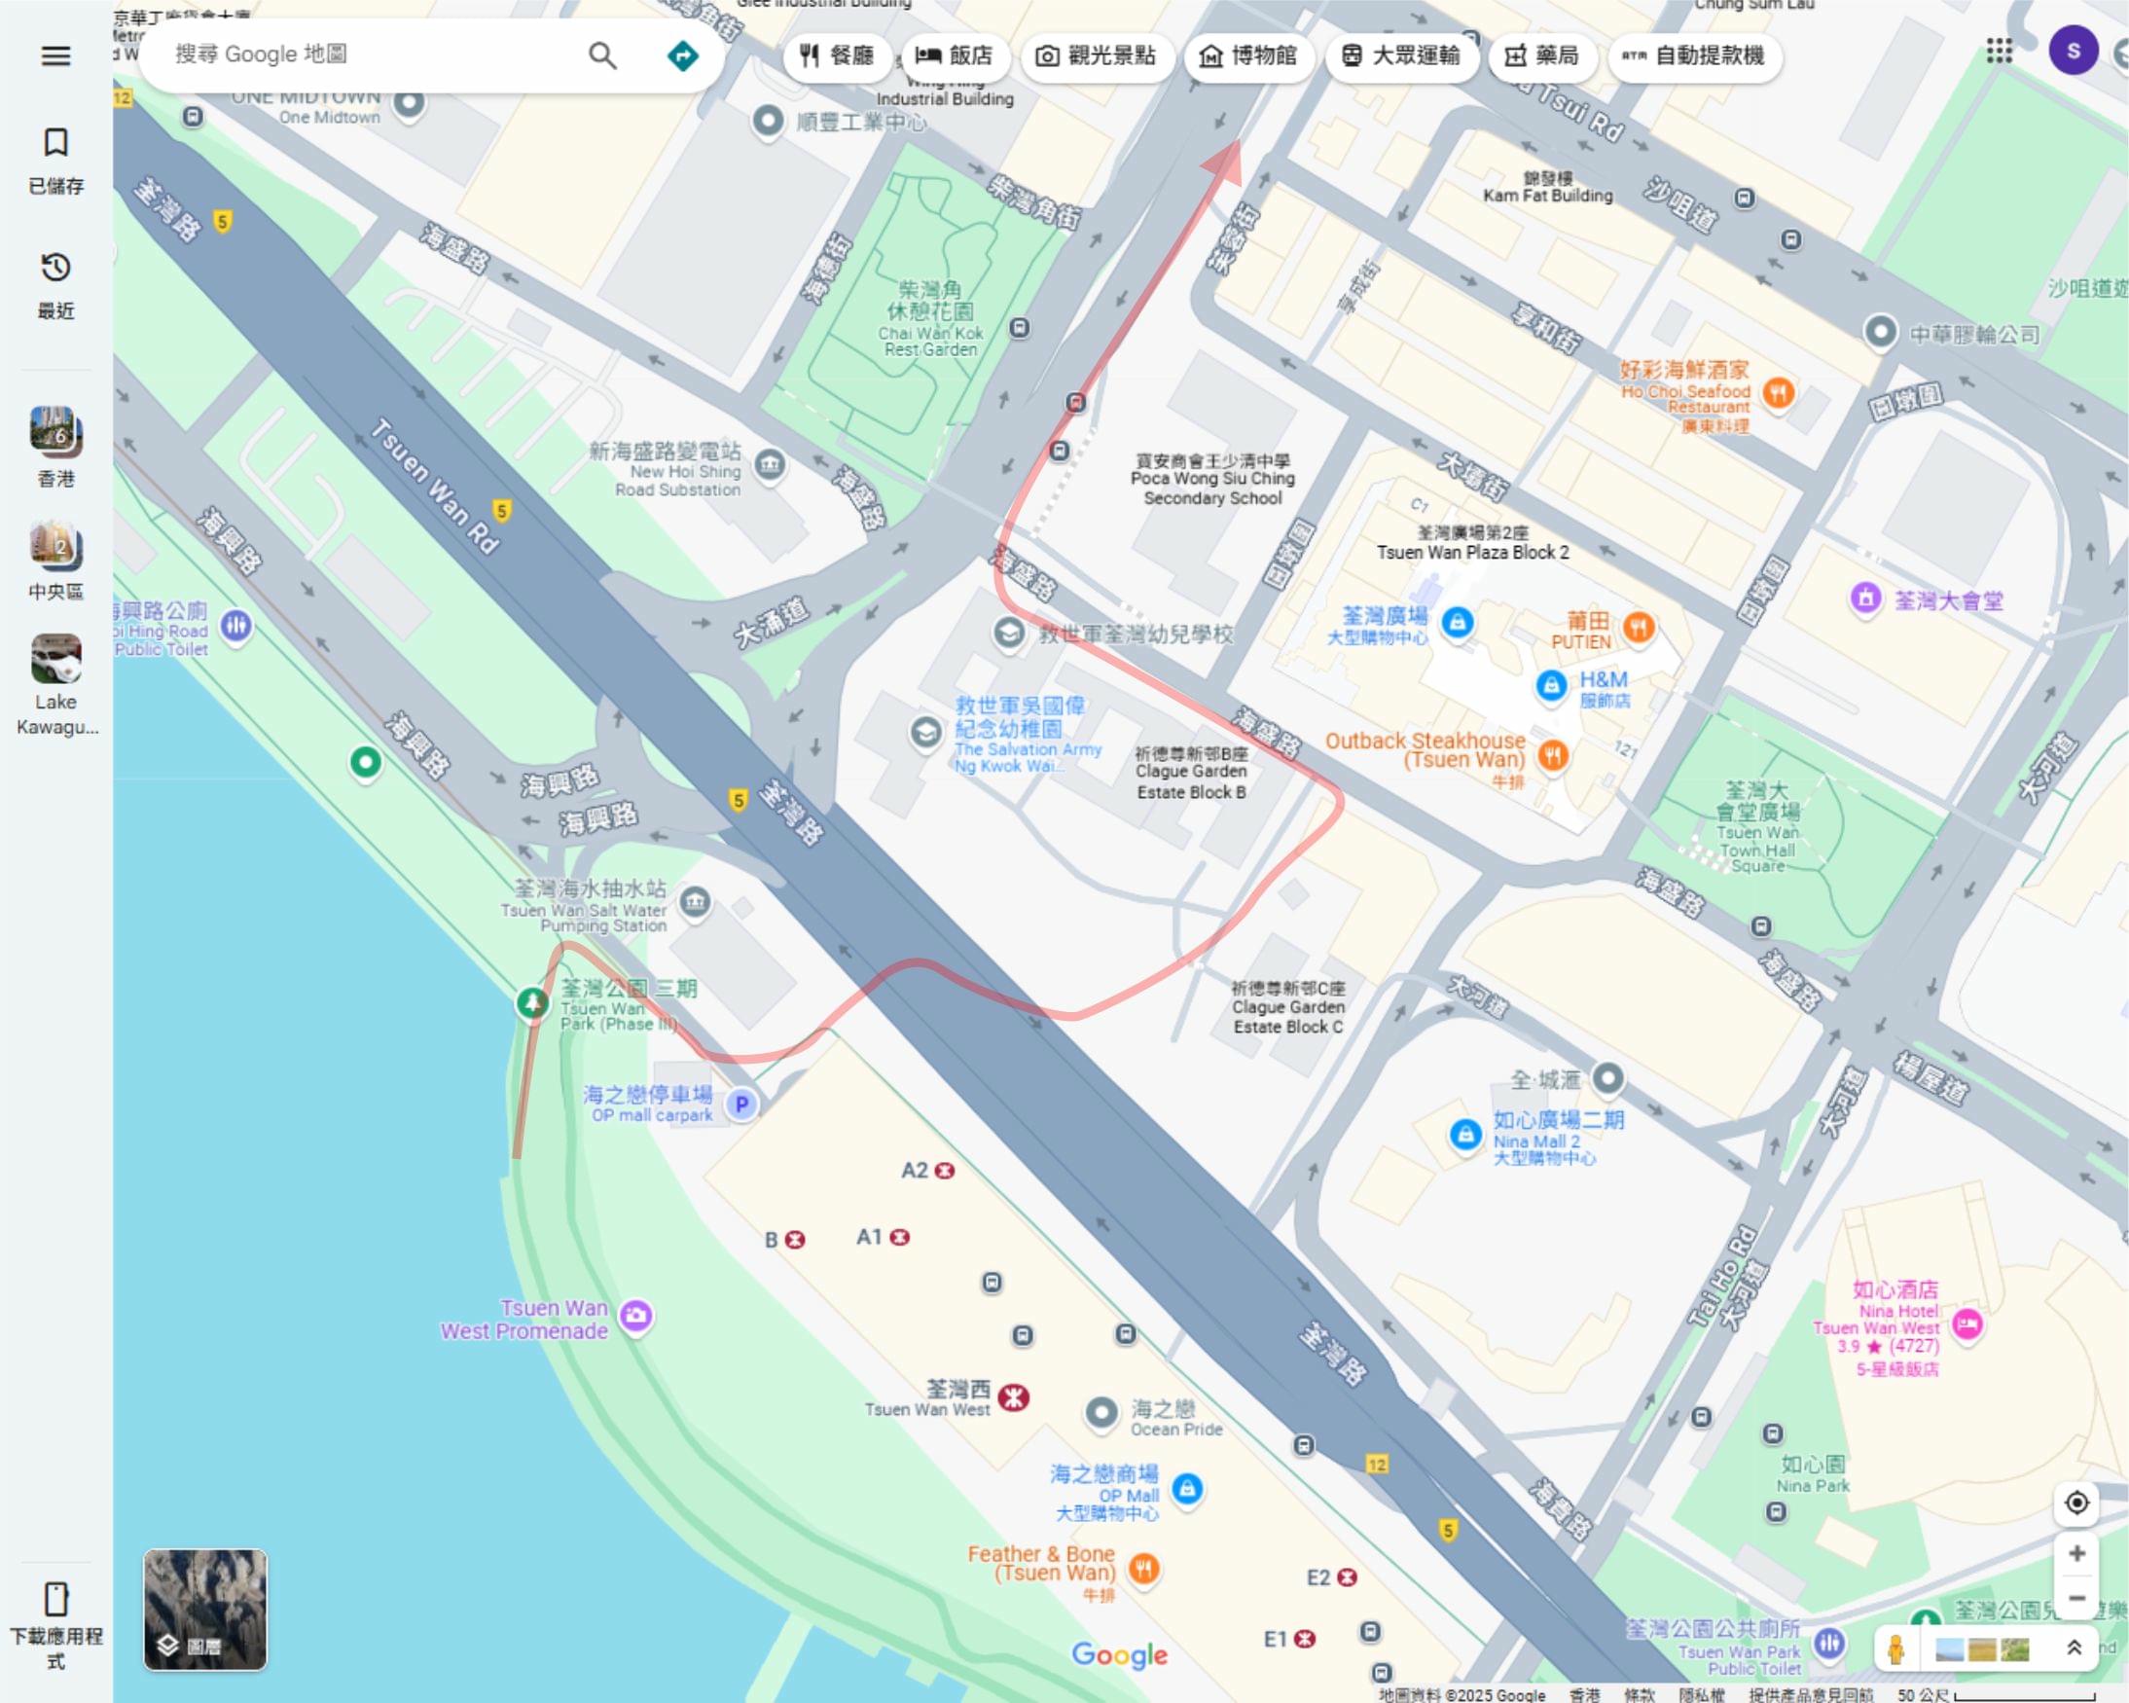Click the OP mall carpark parking marker
2129x1703 pixels.
click(x=741, y=1105)
